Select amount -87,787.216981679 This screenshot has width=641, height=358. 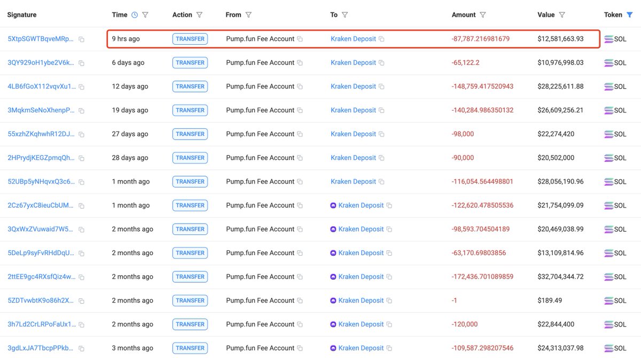[x=481, y=39]
